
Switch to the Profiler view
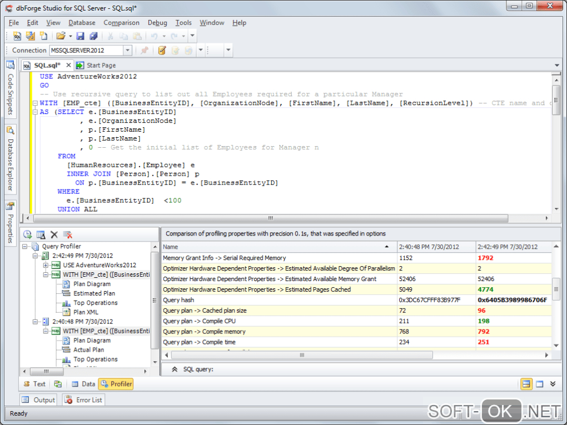coord(116,384)
